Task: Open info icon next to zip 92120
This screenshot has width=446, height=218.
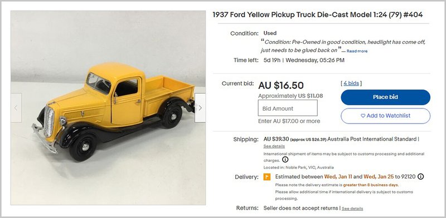Action: point(421,176)
